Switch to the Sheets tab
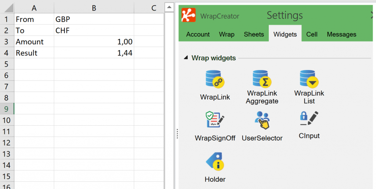This screenshot has width=376, height=189. point(254,34)
